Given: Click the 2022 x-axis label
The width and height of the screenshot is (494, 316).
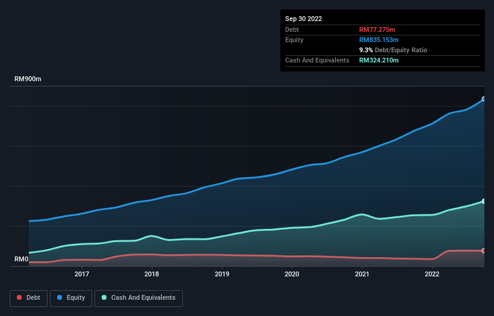Looking at the screenshot, I should click(432, 274).
